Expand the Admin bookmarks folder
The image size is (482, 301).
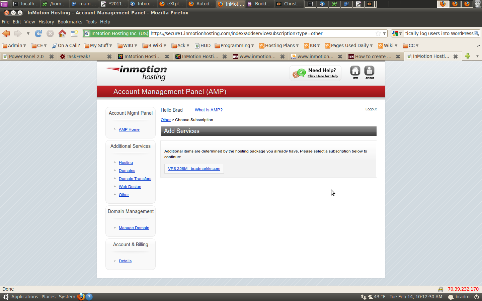point(14,45)
